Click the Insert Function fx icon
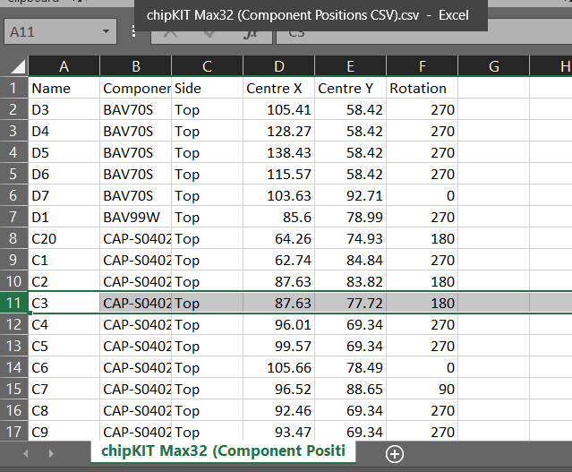Image resolution: width=572 pixels, height=472 pixels. point(245,33)
